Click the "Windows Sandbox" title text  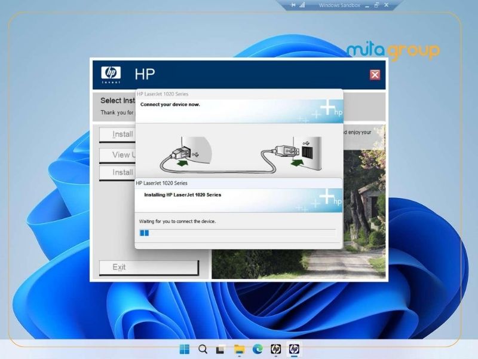(339, 5)
